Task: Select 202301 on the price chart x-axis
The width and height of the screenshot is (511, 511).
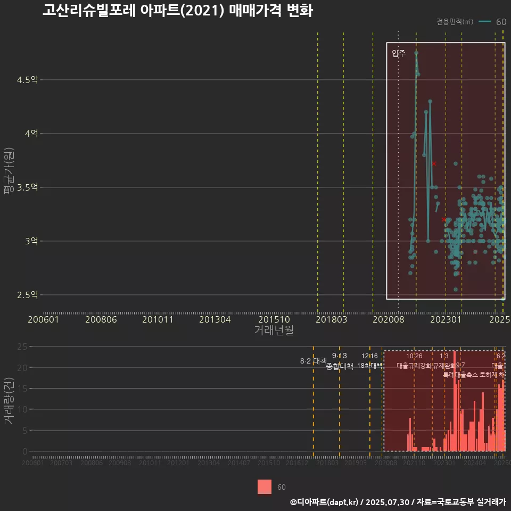Action: (446, 319)
